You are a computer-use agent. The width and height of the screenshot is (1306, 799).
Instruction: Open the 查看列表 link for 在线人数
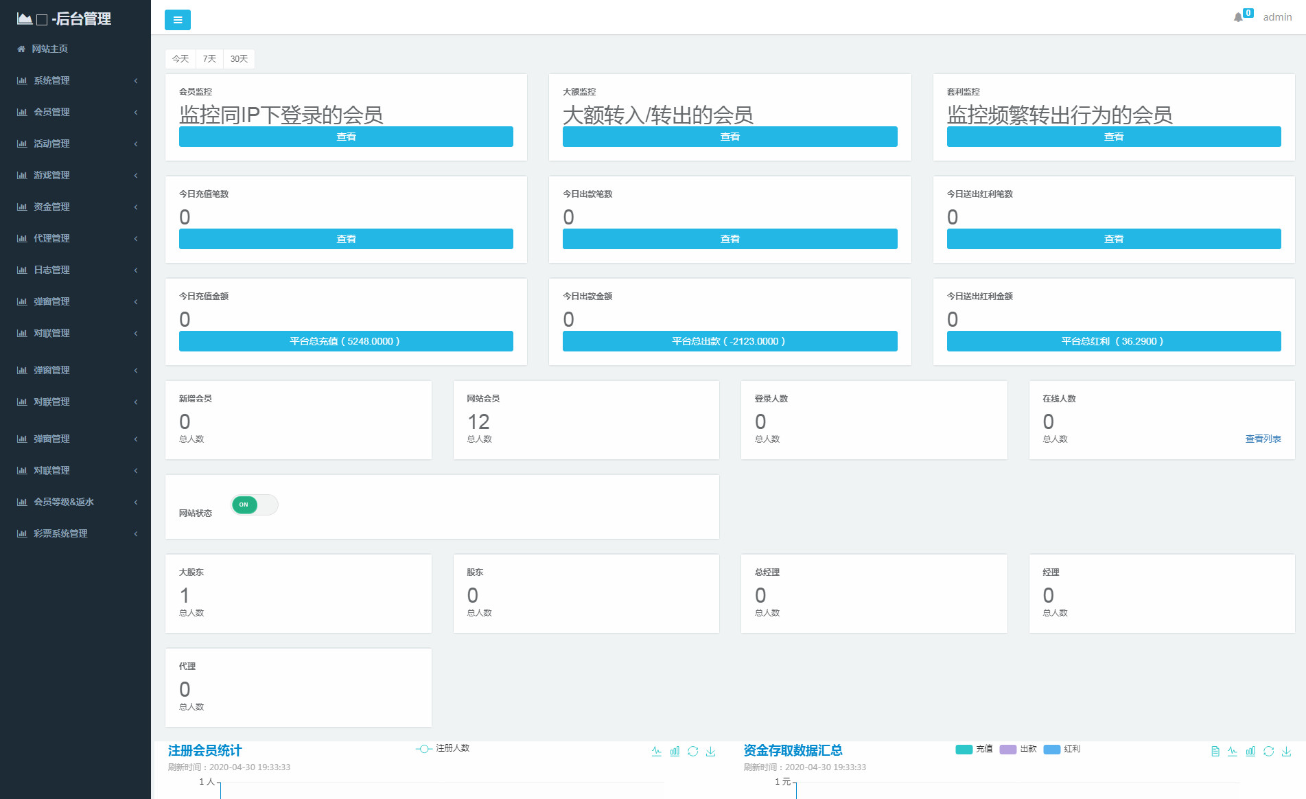pos(1263,439)
